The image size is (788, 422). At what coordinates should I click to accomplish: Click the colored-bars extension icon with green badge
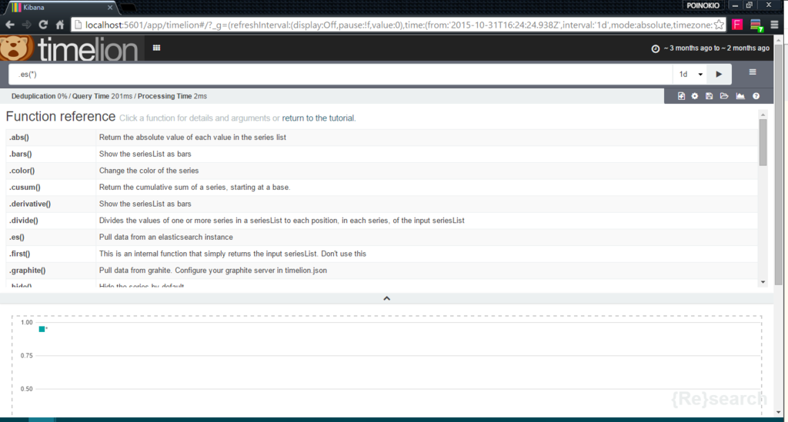coord(756,25)
